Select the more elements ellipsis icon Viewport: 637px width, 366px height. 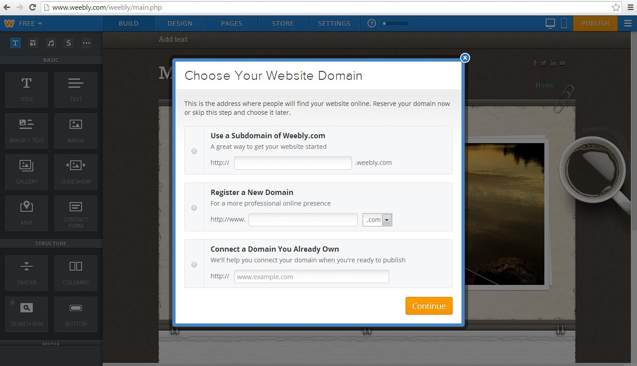[86, 43]
